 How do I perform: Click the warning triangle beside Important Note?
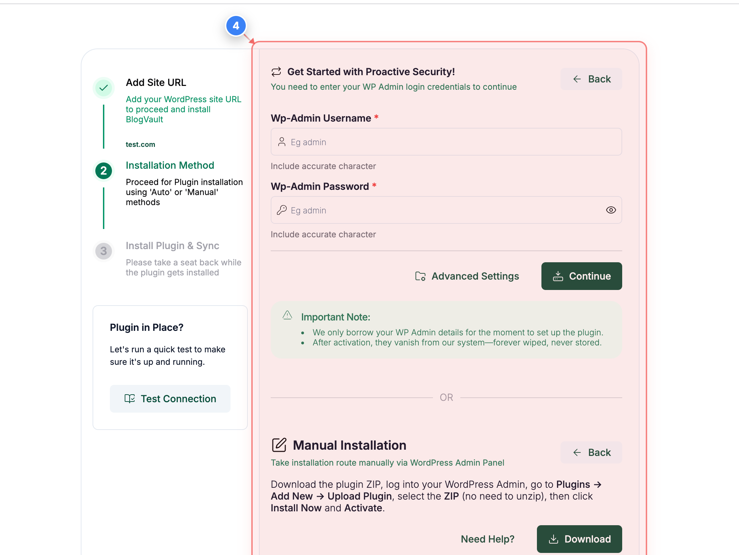(287, 316)
